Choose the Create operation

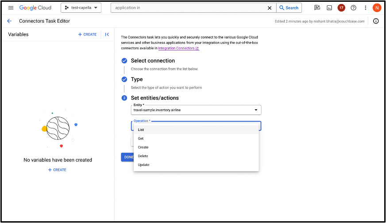tap(196, 147)
